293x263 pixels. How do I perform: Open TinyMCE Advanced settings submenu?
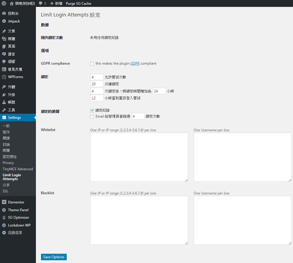click(18, 169)
